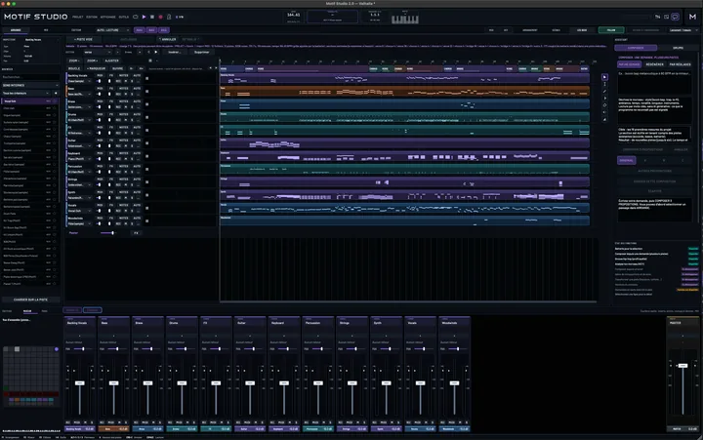Click the metronome icon in the transport bar

click(x=169, y=17)
